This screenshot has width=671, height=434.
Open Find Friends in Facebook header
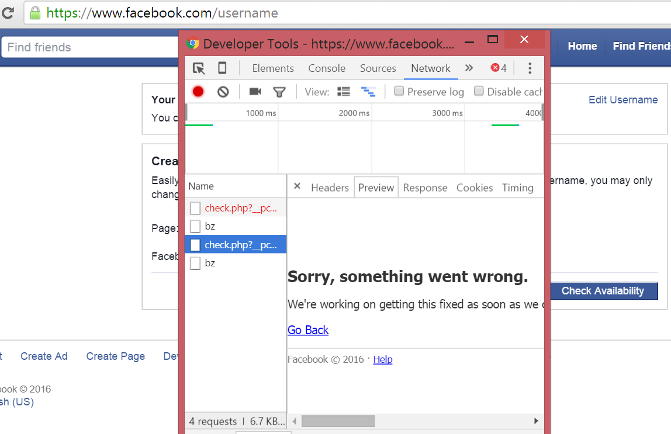[641, 46]
